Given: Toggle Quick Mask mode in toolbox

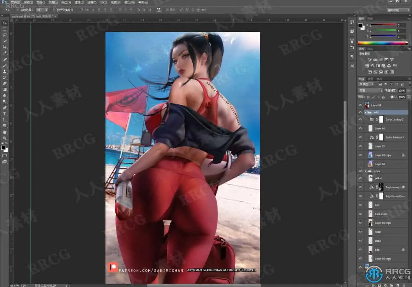Looking at the screenshot, I should pyautogui.click(x=4, y=156).
